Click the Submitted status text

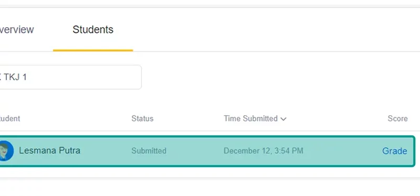[x=149, y=151]
